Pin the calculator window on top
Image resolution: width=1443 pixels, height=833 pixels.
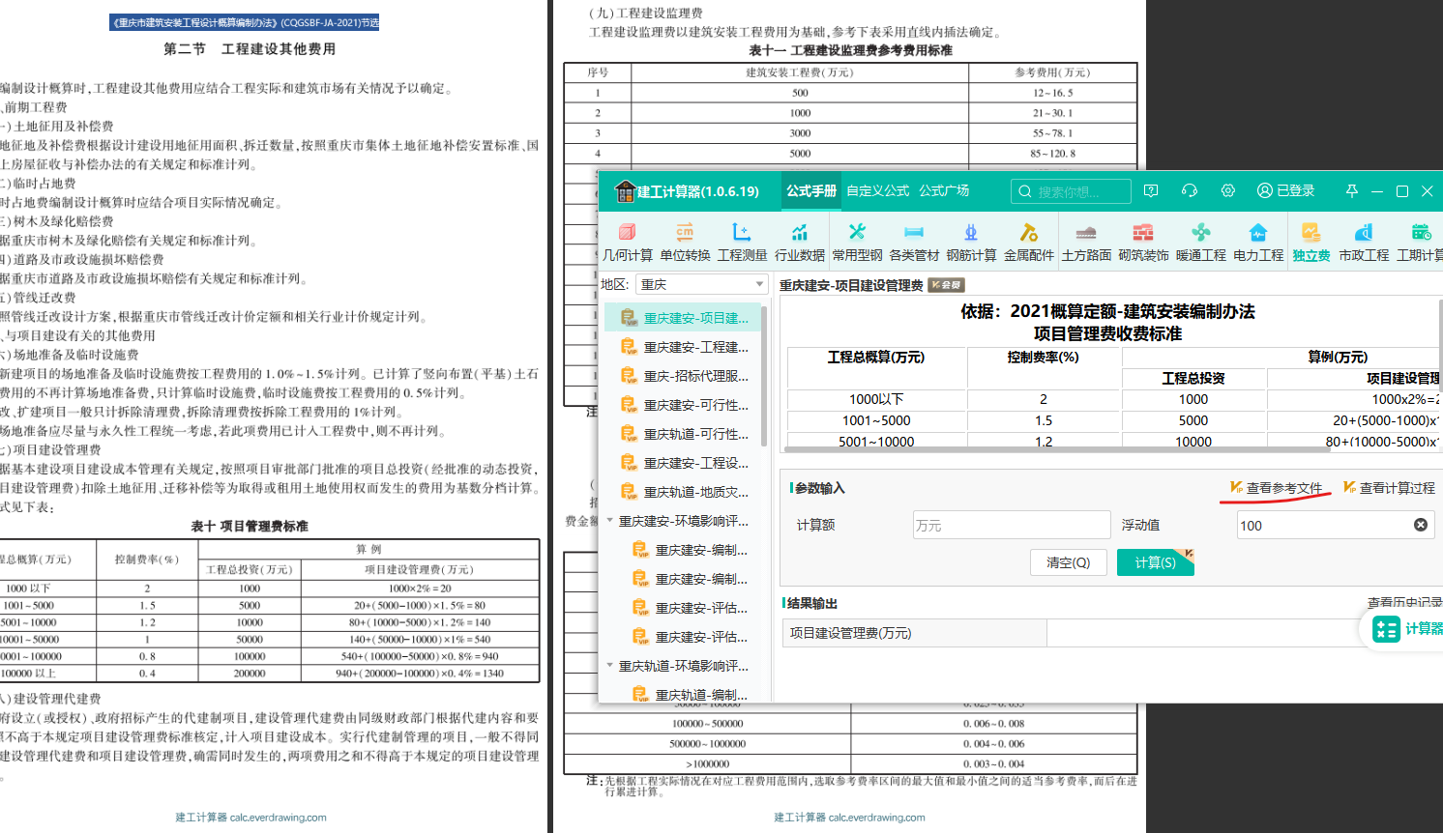coord(1352,191)
